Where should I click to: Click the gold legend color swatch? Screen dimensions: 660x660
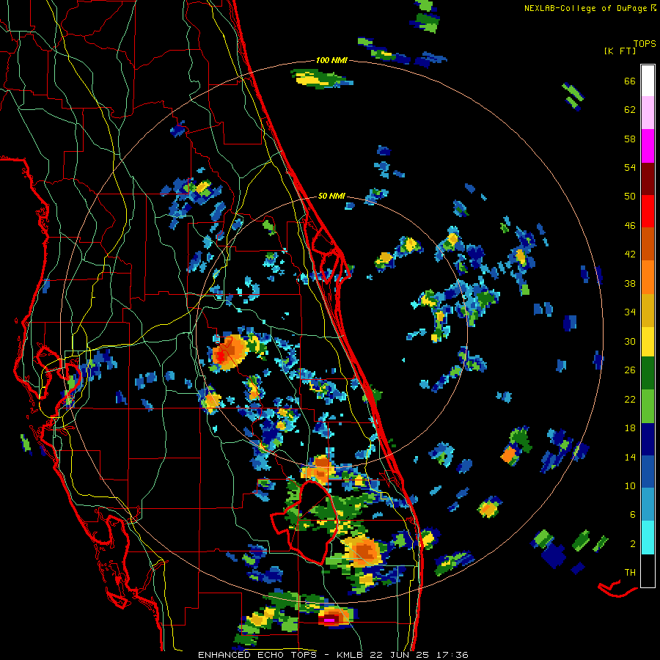click(648, 309)
